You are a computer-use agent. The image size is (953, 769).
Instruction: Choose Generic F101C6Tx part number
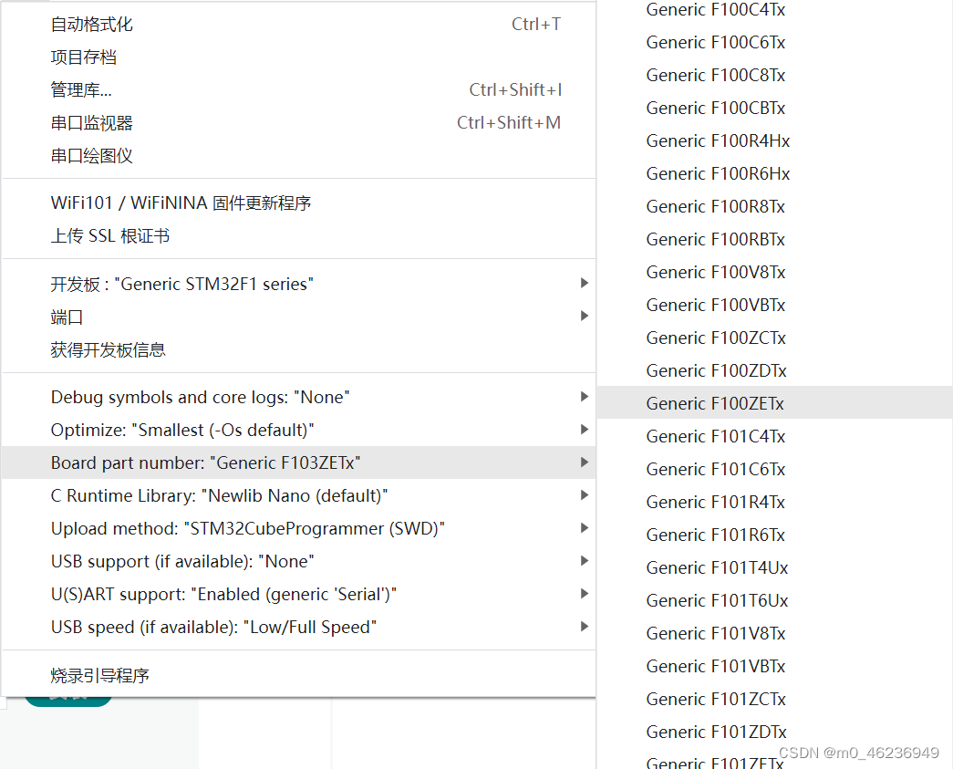tap(775, 469)
